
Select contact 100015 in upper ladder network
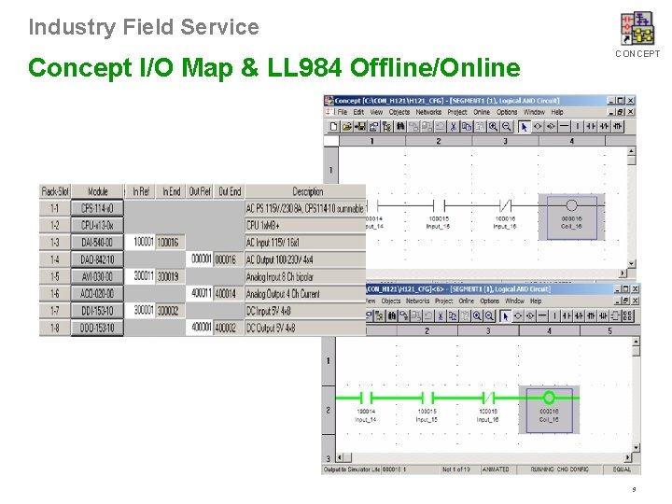[439, 214]
